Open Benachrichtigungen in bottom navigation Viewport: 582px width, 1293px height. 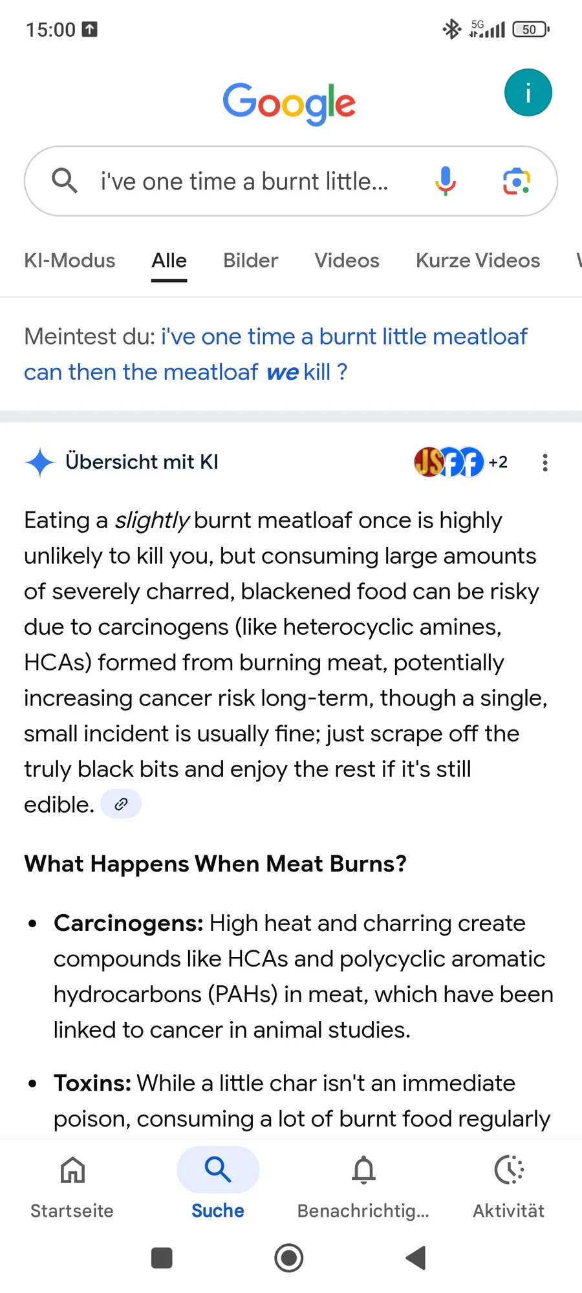pos(363,1186)
